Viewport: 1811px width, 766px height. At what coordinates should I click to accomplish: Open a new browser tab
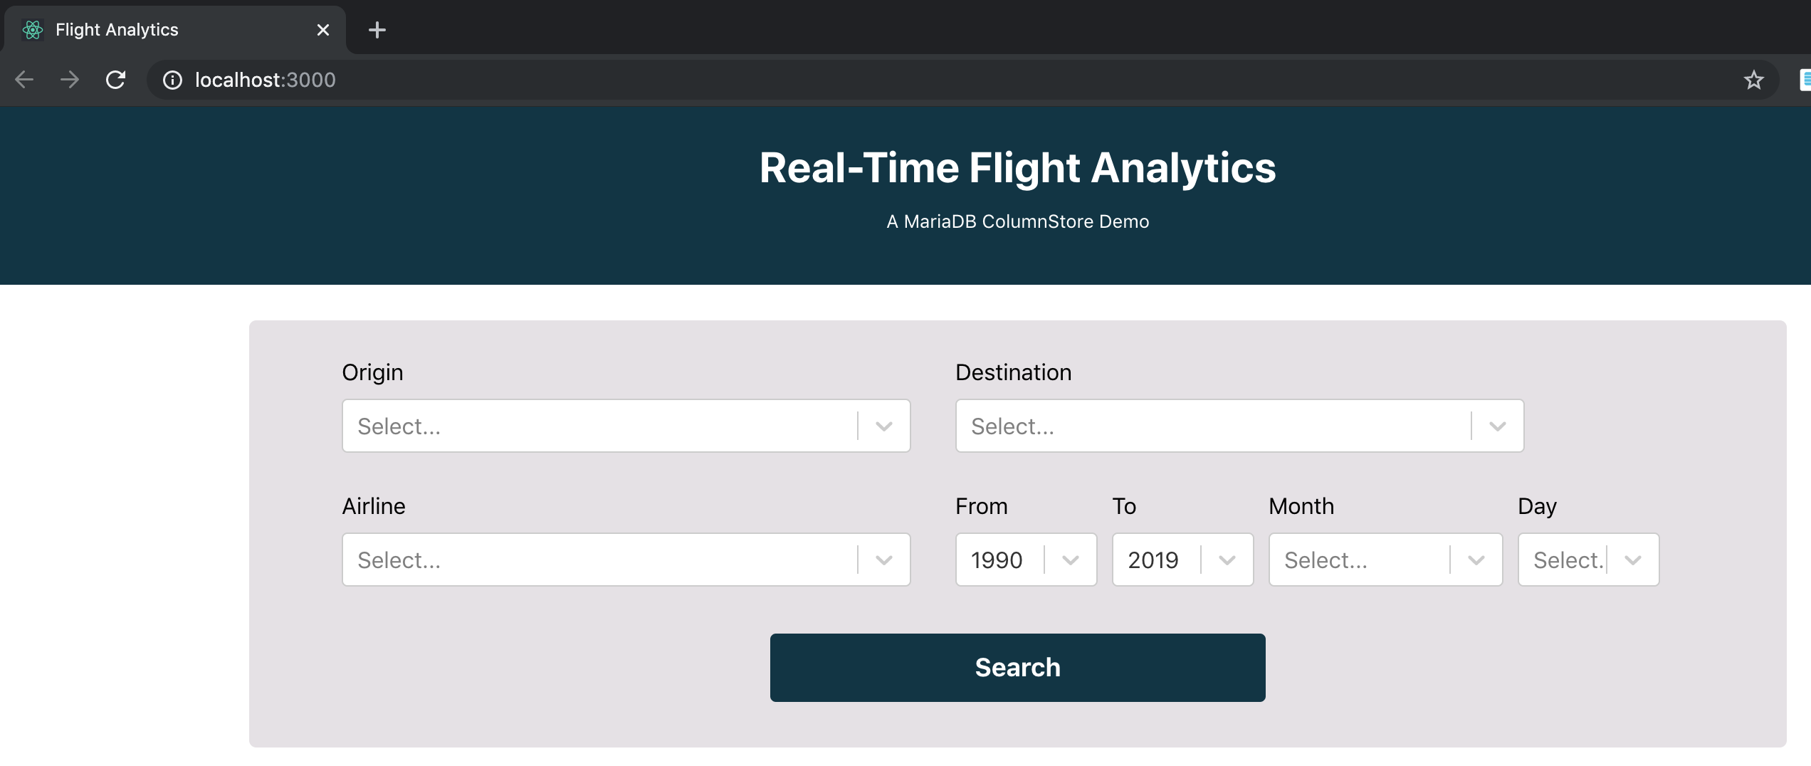[377, 30]
